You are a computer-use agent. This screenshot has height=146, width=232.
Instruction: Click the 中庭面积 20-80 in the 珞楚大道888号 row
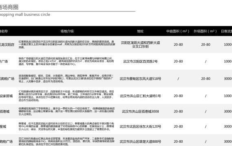(178, 142)
